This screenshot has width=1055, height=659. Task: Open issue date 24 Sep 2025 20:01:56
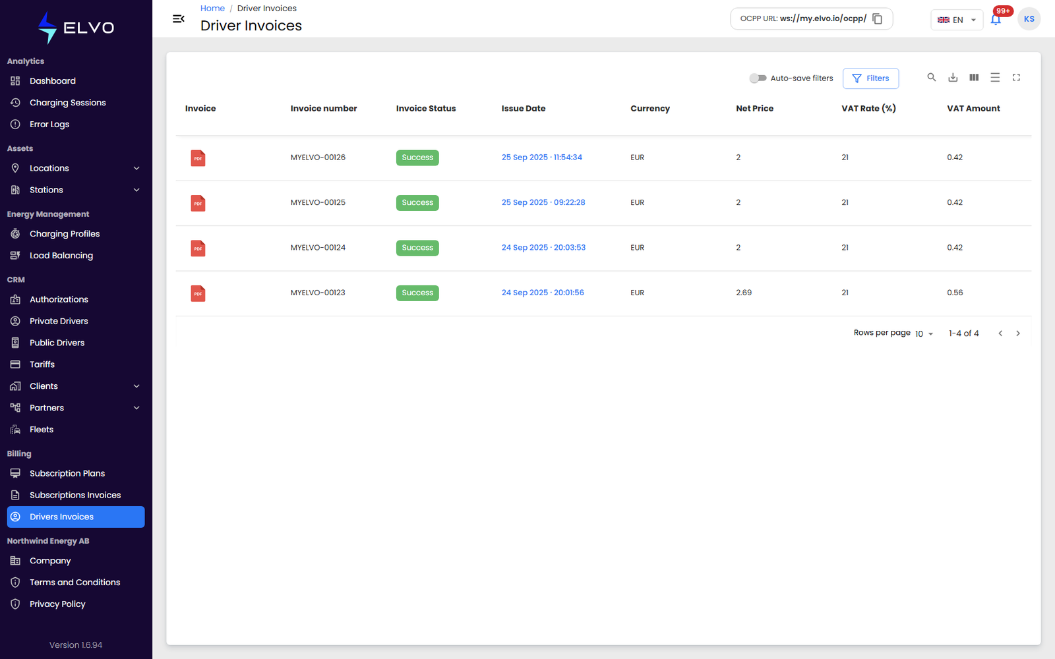click(543, 293)
